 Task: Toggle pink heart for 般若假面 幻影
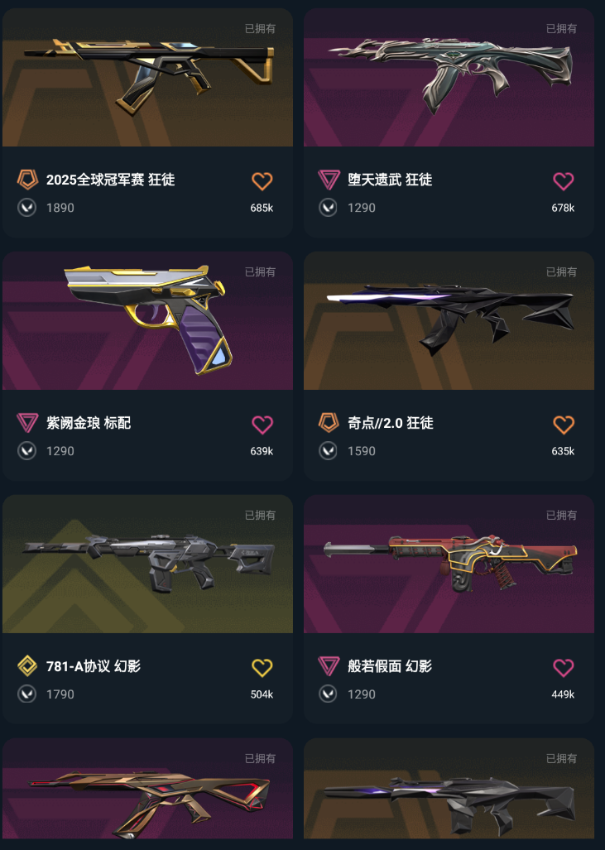coord(564,667)
